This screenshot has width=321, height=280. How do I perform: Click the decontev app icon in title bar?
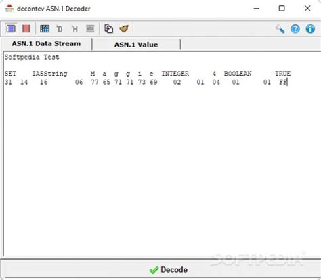click(9, 9)
